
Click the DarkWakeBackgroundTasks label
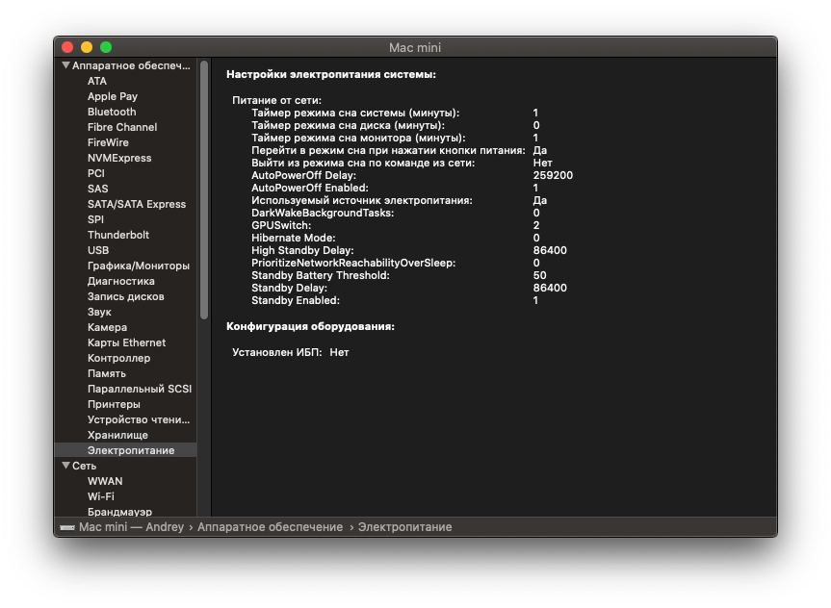coord(323,213)
